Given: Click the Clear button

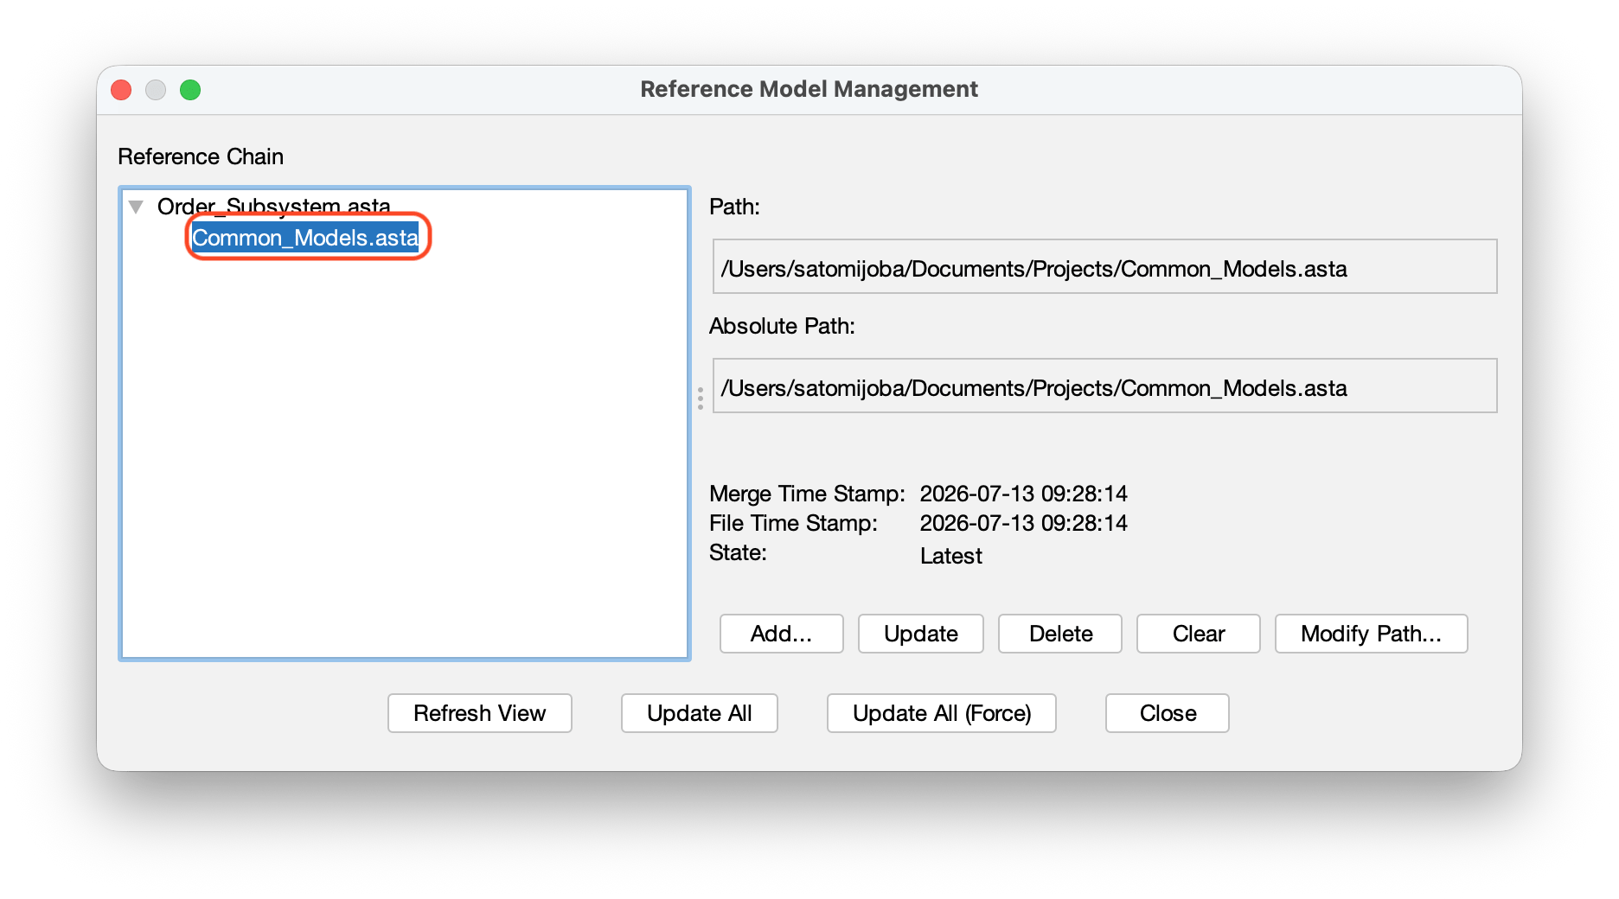Looking at the screenshot, I should click(x=1198, y=634).
